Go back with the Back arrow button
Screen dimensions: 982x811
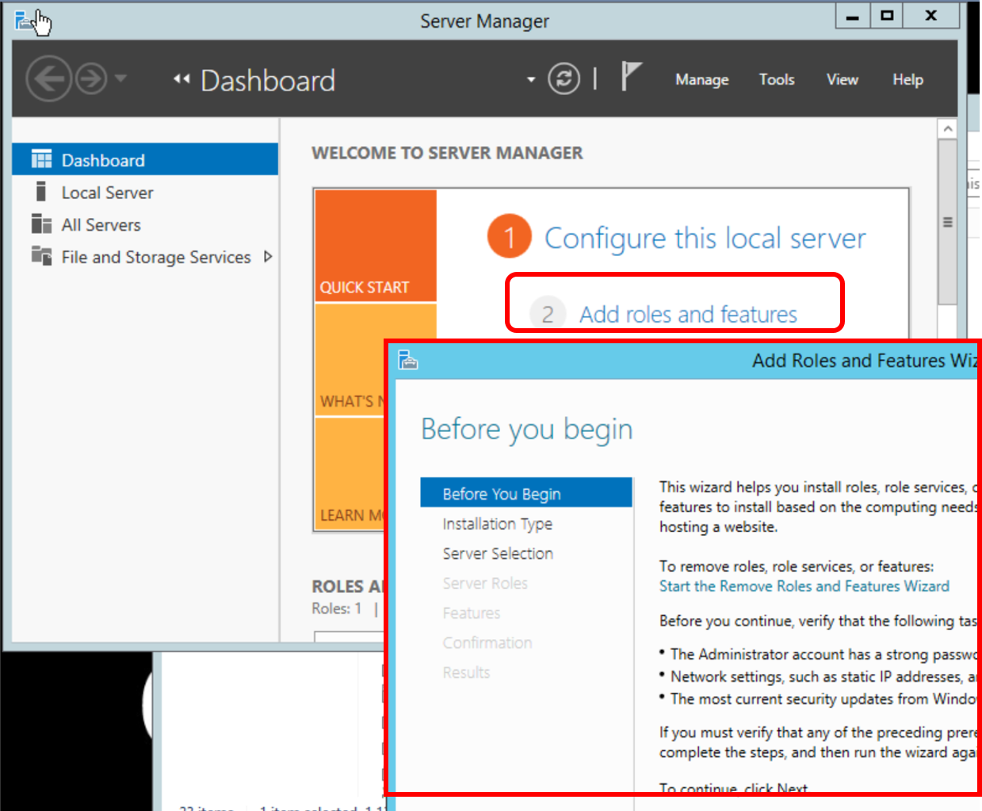tap(48, 79)
